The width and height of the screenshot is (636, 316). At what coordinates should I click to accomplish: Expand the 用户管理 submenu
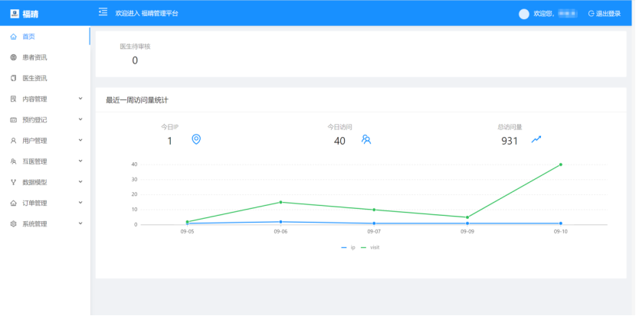pos(44,141)
